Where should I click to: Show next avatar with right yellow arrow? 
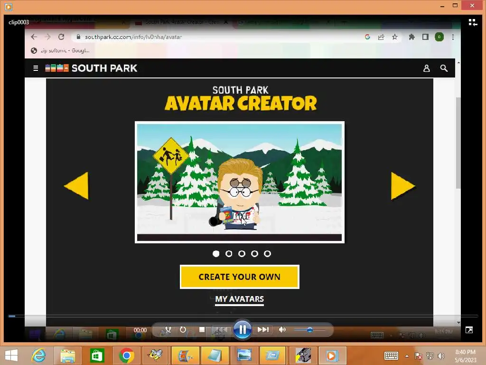click(x=402, y=186)
